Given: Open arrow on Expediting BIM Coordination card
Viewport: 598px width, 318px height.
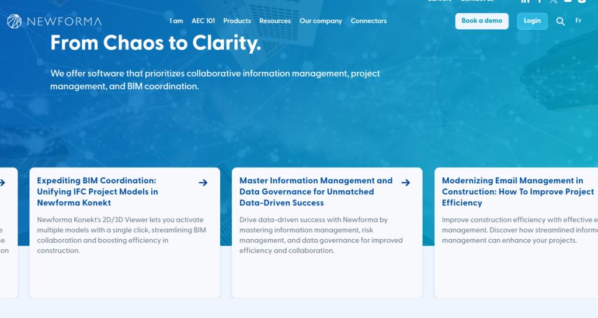Looking at the screenshot, I should coord(203,183).
